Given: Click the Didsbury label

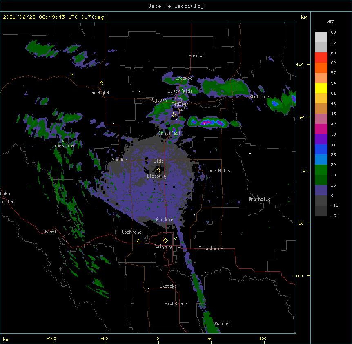Looking at the screenshot, I should 157,176.
